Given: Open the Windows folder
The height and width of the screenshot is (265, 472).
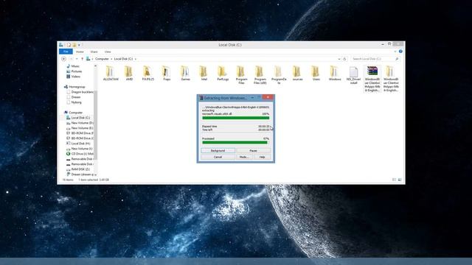Looking at the screenshot, I should [x=334, y=74].
